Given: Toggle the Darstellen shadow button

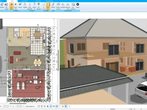Looking at the screenshot, I should tap(11, 6).
